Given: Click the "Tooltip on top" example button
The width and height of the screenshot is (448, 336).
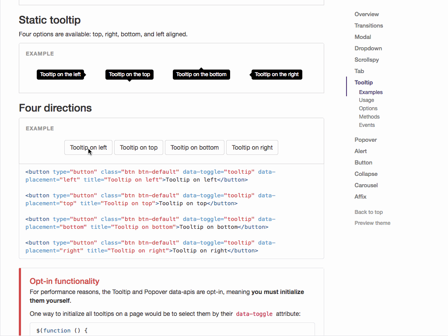Looking at the screenshot, I should tap(138, 147).
